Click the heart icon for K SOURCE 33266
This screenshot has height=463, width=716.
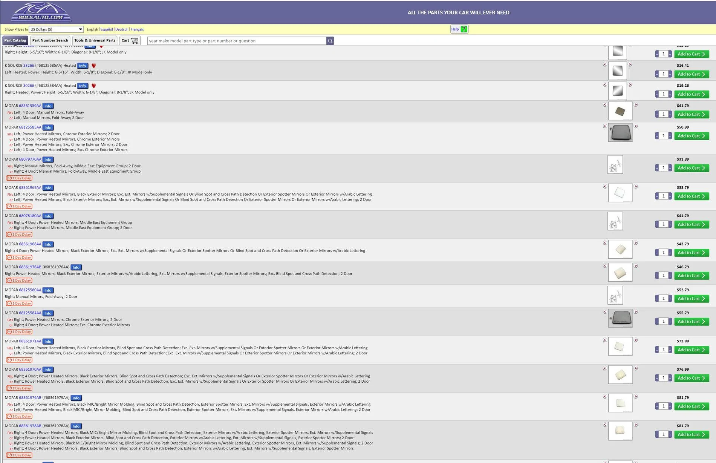(94, 66)
